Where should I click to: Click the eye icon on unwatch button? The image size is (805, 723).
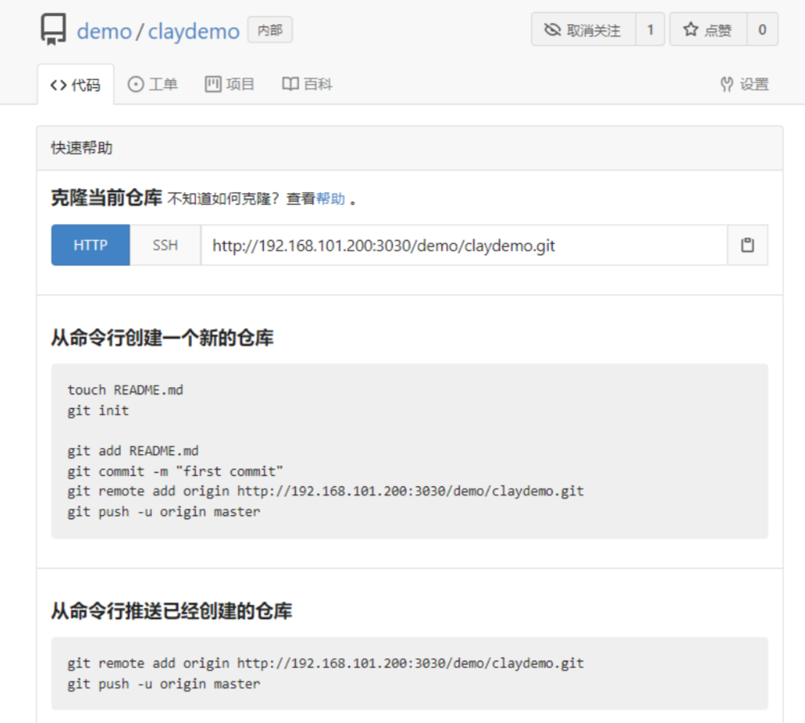[552, 30]
